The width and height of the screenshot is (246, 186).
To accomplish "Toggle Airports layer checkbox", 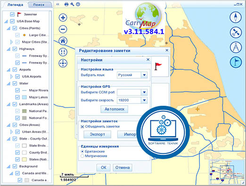I will coord(15,69).
